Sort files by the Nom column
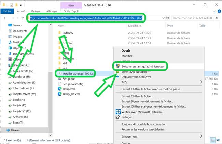 (x=61, y=26)
